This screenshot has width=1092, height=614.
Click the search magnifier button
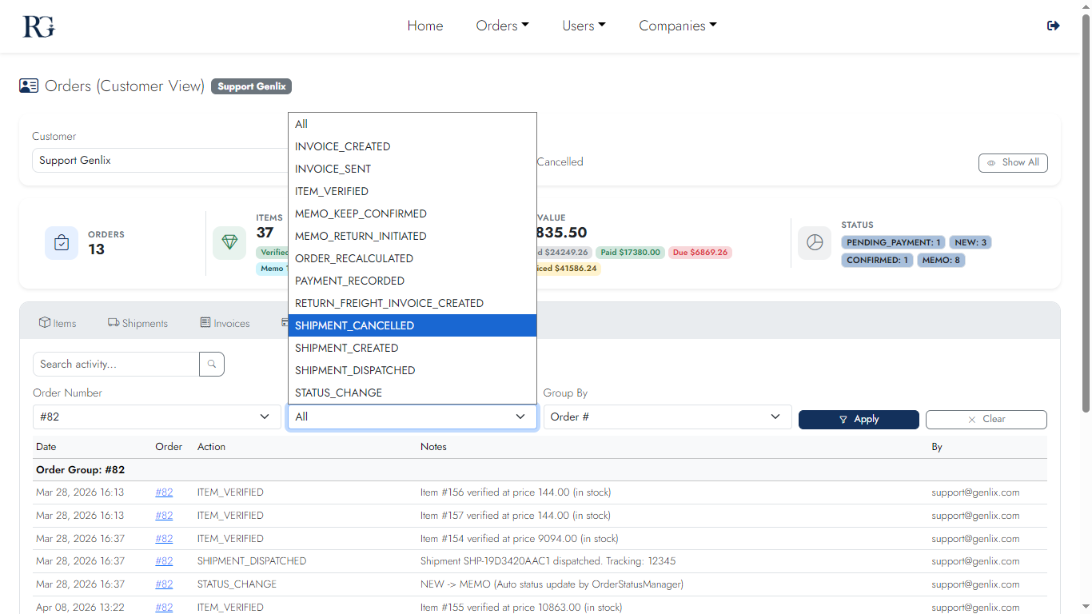coord(212,365)
